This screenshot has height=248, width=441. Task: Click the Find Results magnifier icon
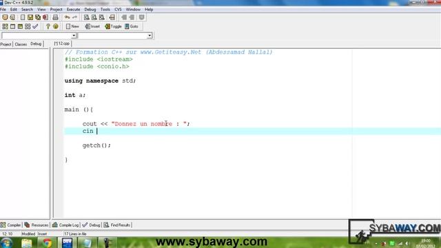click(x=106, y=225)
